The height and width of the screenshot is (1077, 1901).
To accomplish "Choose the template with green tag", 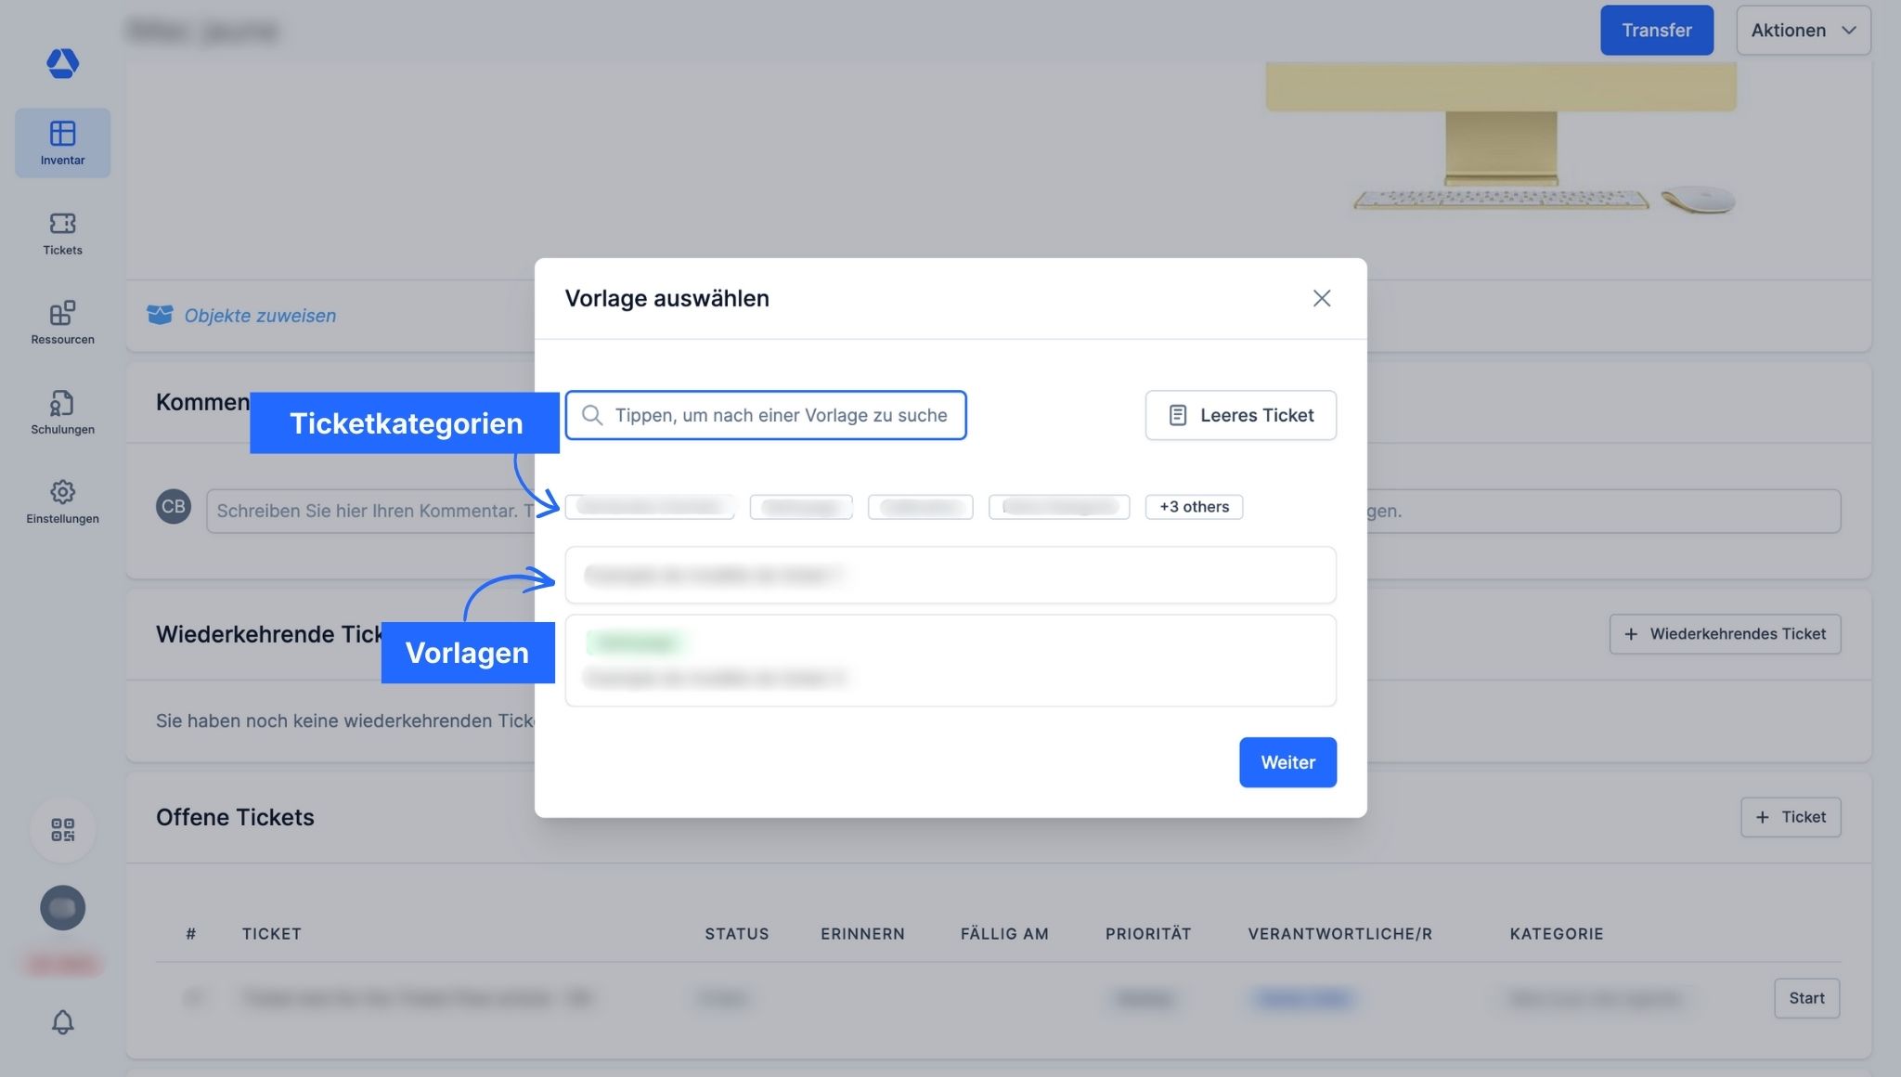I will 950,660.
